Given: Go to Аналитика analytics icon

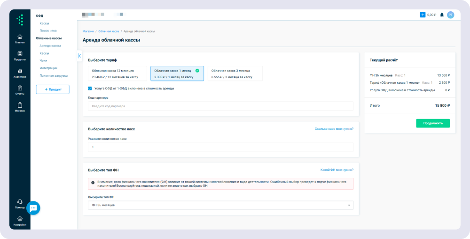Looking at the screenshot, I should coord(20,72).
